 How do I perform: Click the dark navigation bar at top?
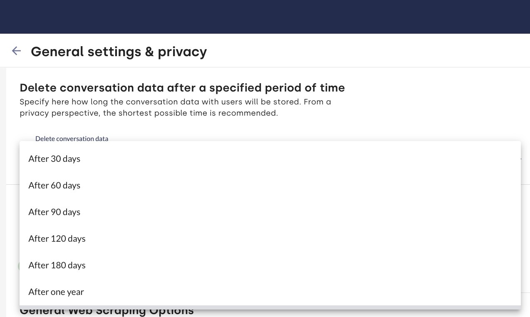pyautogui.click(x=265, y=17)
